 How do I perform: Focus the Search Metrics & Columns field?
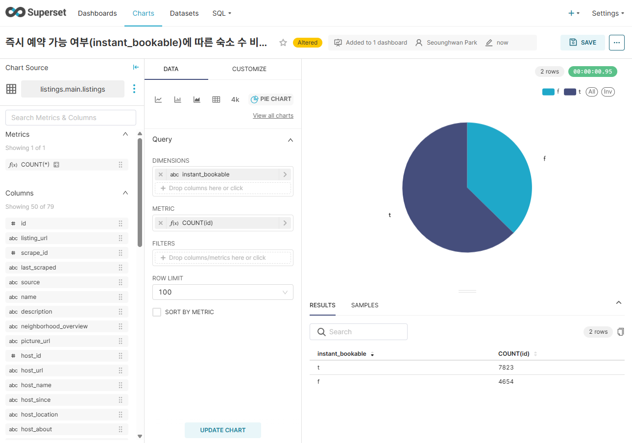[71, 118]
